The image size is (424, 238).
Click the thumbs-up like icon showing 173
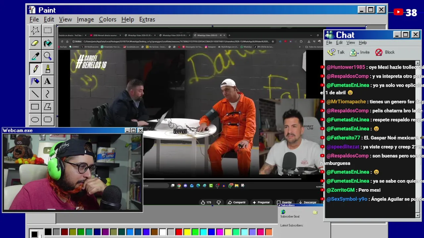[x=203, y=202]
